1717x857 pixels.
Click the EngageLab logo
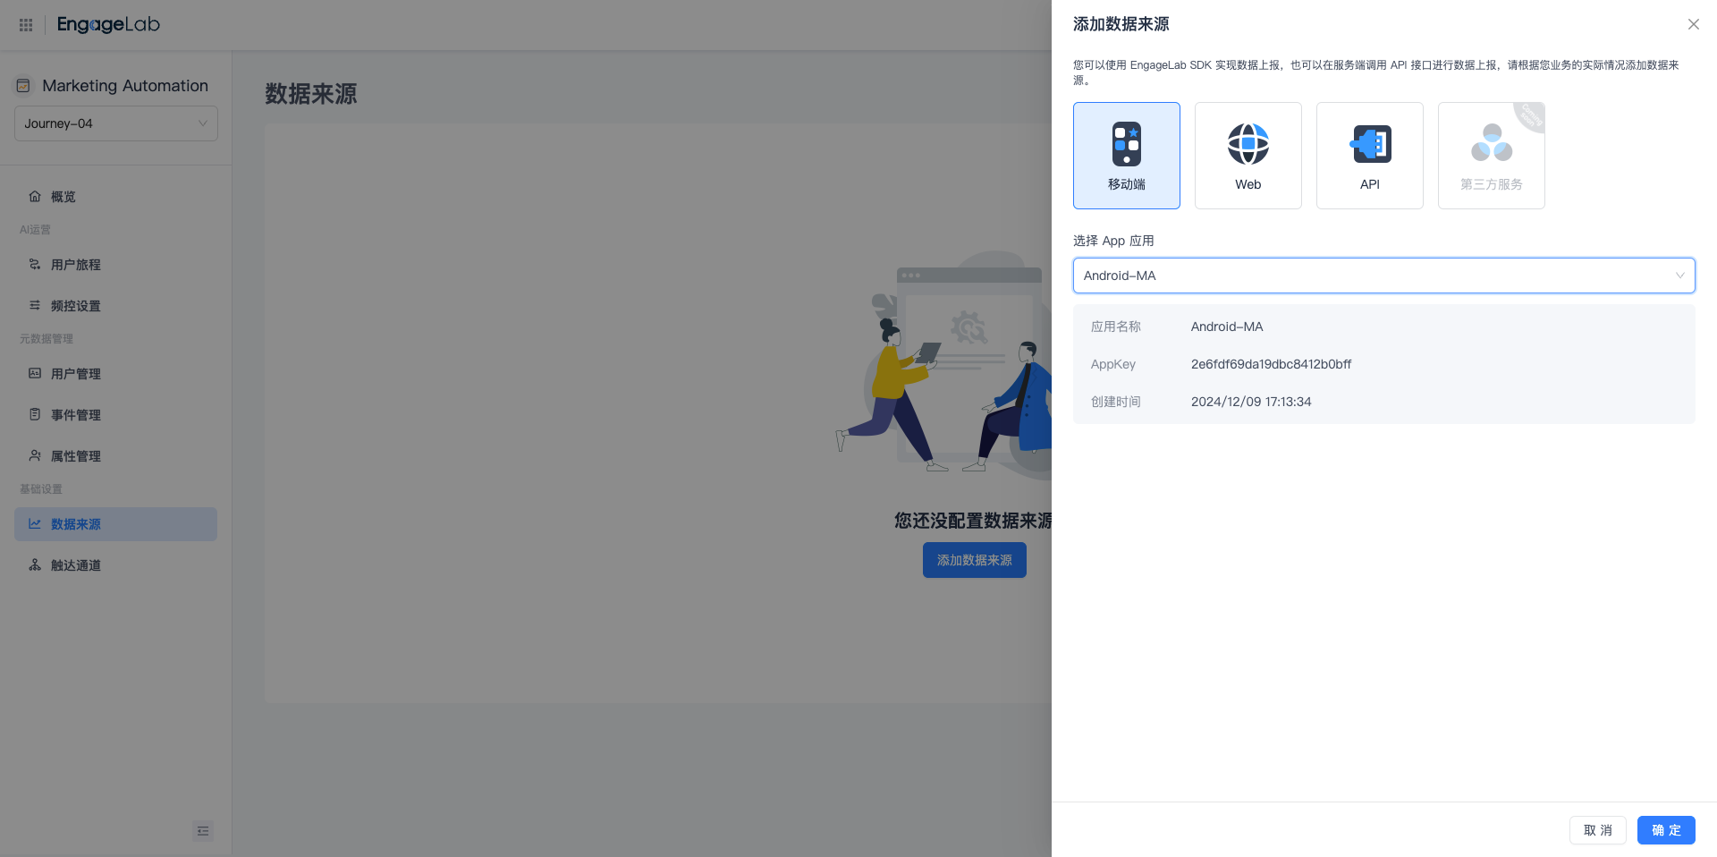(107, 24)
